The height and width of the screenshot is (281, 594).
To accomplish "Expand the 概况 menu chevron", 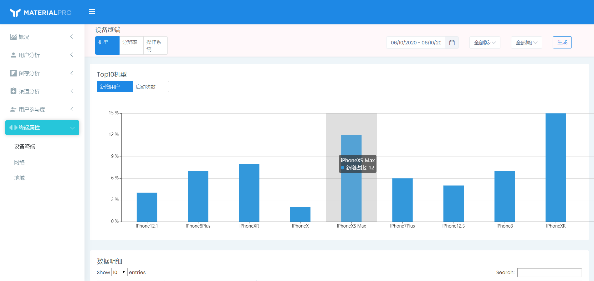I will 72,37.
